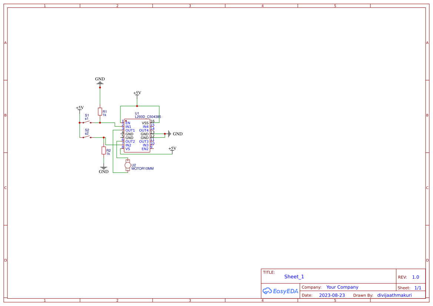This screenshot has height=306, width=433.
Task: Select resistor R2 near the lower GND
Action: coord(104,151)
